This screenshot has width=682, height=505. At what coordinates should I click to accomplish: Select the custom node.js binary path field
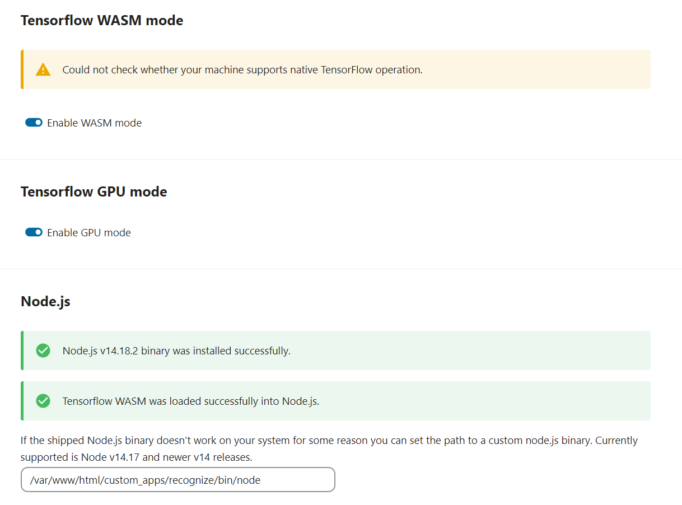tap(178, 479)
